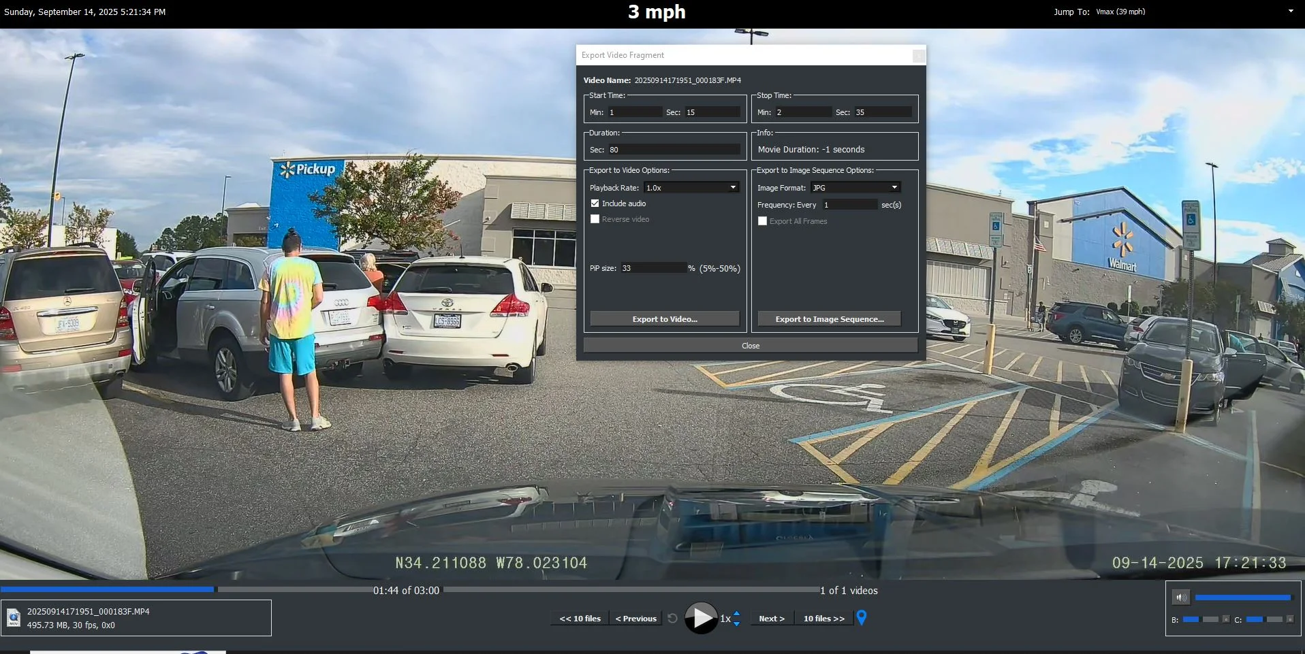Enable the Reverse video checkbox
This screenshot has height=654, width=1305.
pos(595,219)
